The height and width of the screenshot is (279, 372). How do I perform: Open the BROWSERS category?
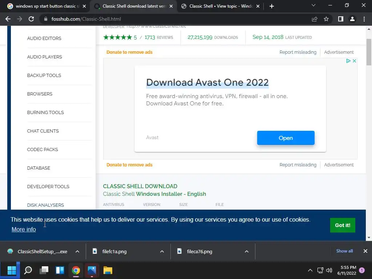point(40,94)
